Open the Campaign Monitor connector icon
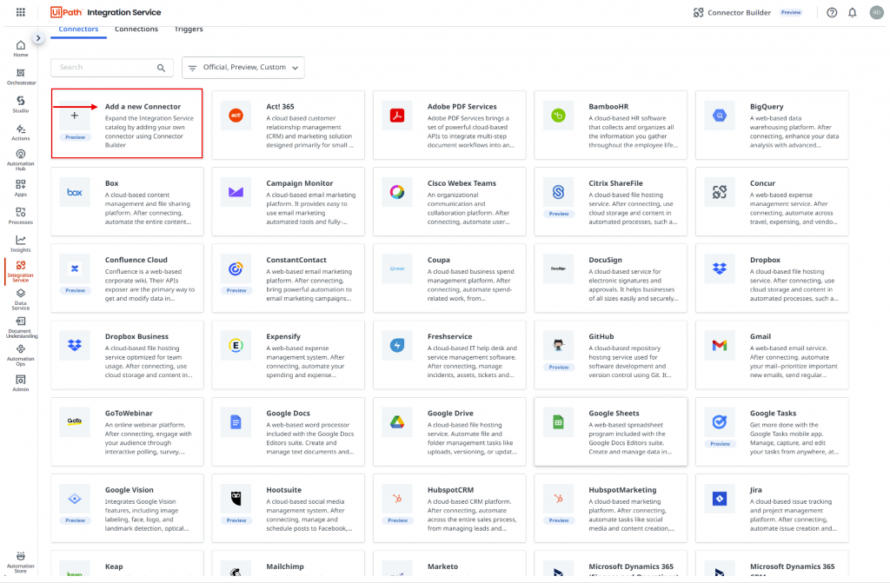The image size is (890, 583). 236,192
